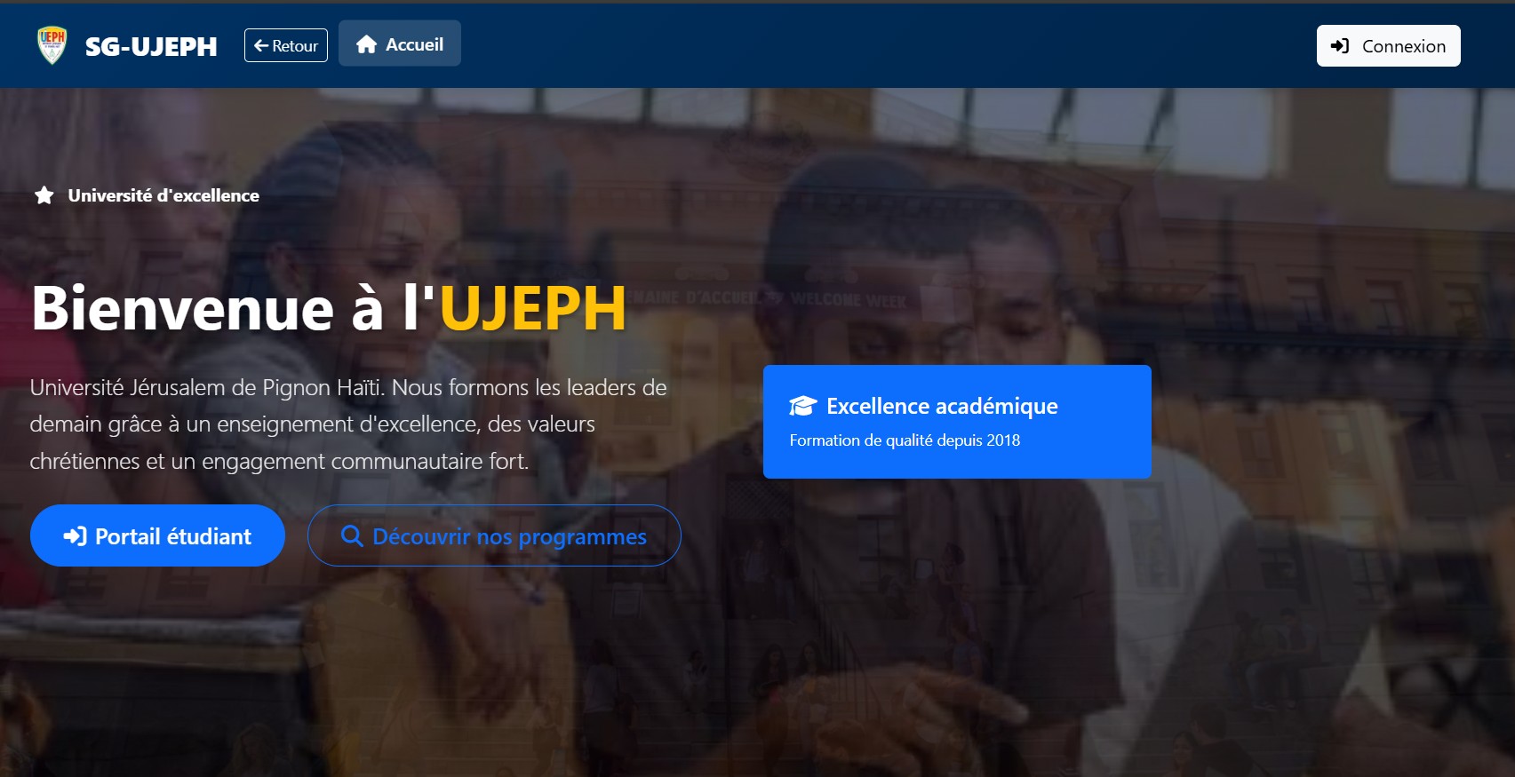Image resolution: width=1515 pixels, height=777 pixels.
Task: Click the star icon beside Université d'excellence
Action: [44, 195]
